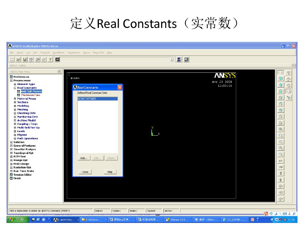The height and width of the screenshot is (228, 304).
Task: Click the Open ANSYS File icon
Action: pos(18,59)
